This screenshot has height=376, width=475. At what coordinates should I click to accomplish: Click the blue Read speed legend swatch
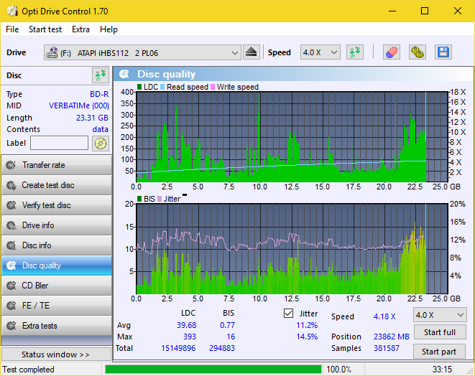pyautogui.click(x=162, y=87)
